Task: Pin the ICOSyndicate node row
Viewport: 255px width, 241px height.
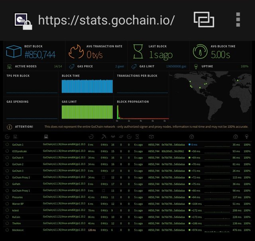Action: [x=7, y=151]
